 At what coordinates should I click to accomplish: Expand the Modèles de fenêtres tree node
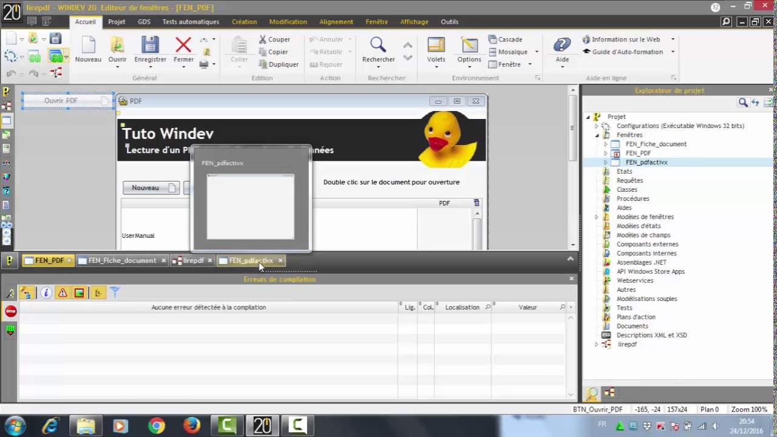click(596, 217)
